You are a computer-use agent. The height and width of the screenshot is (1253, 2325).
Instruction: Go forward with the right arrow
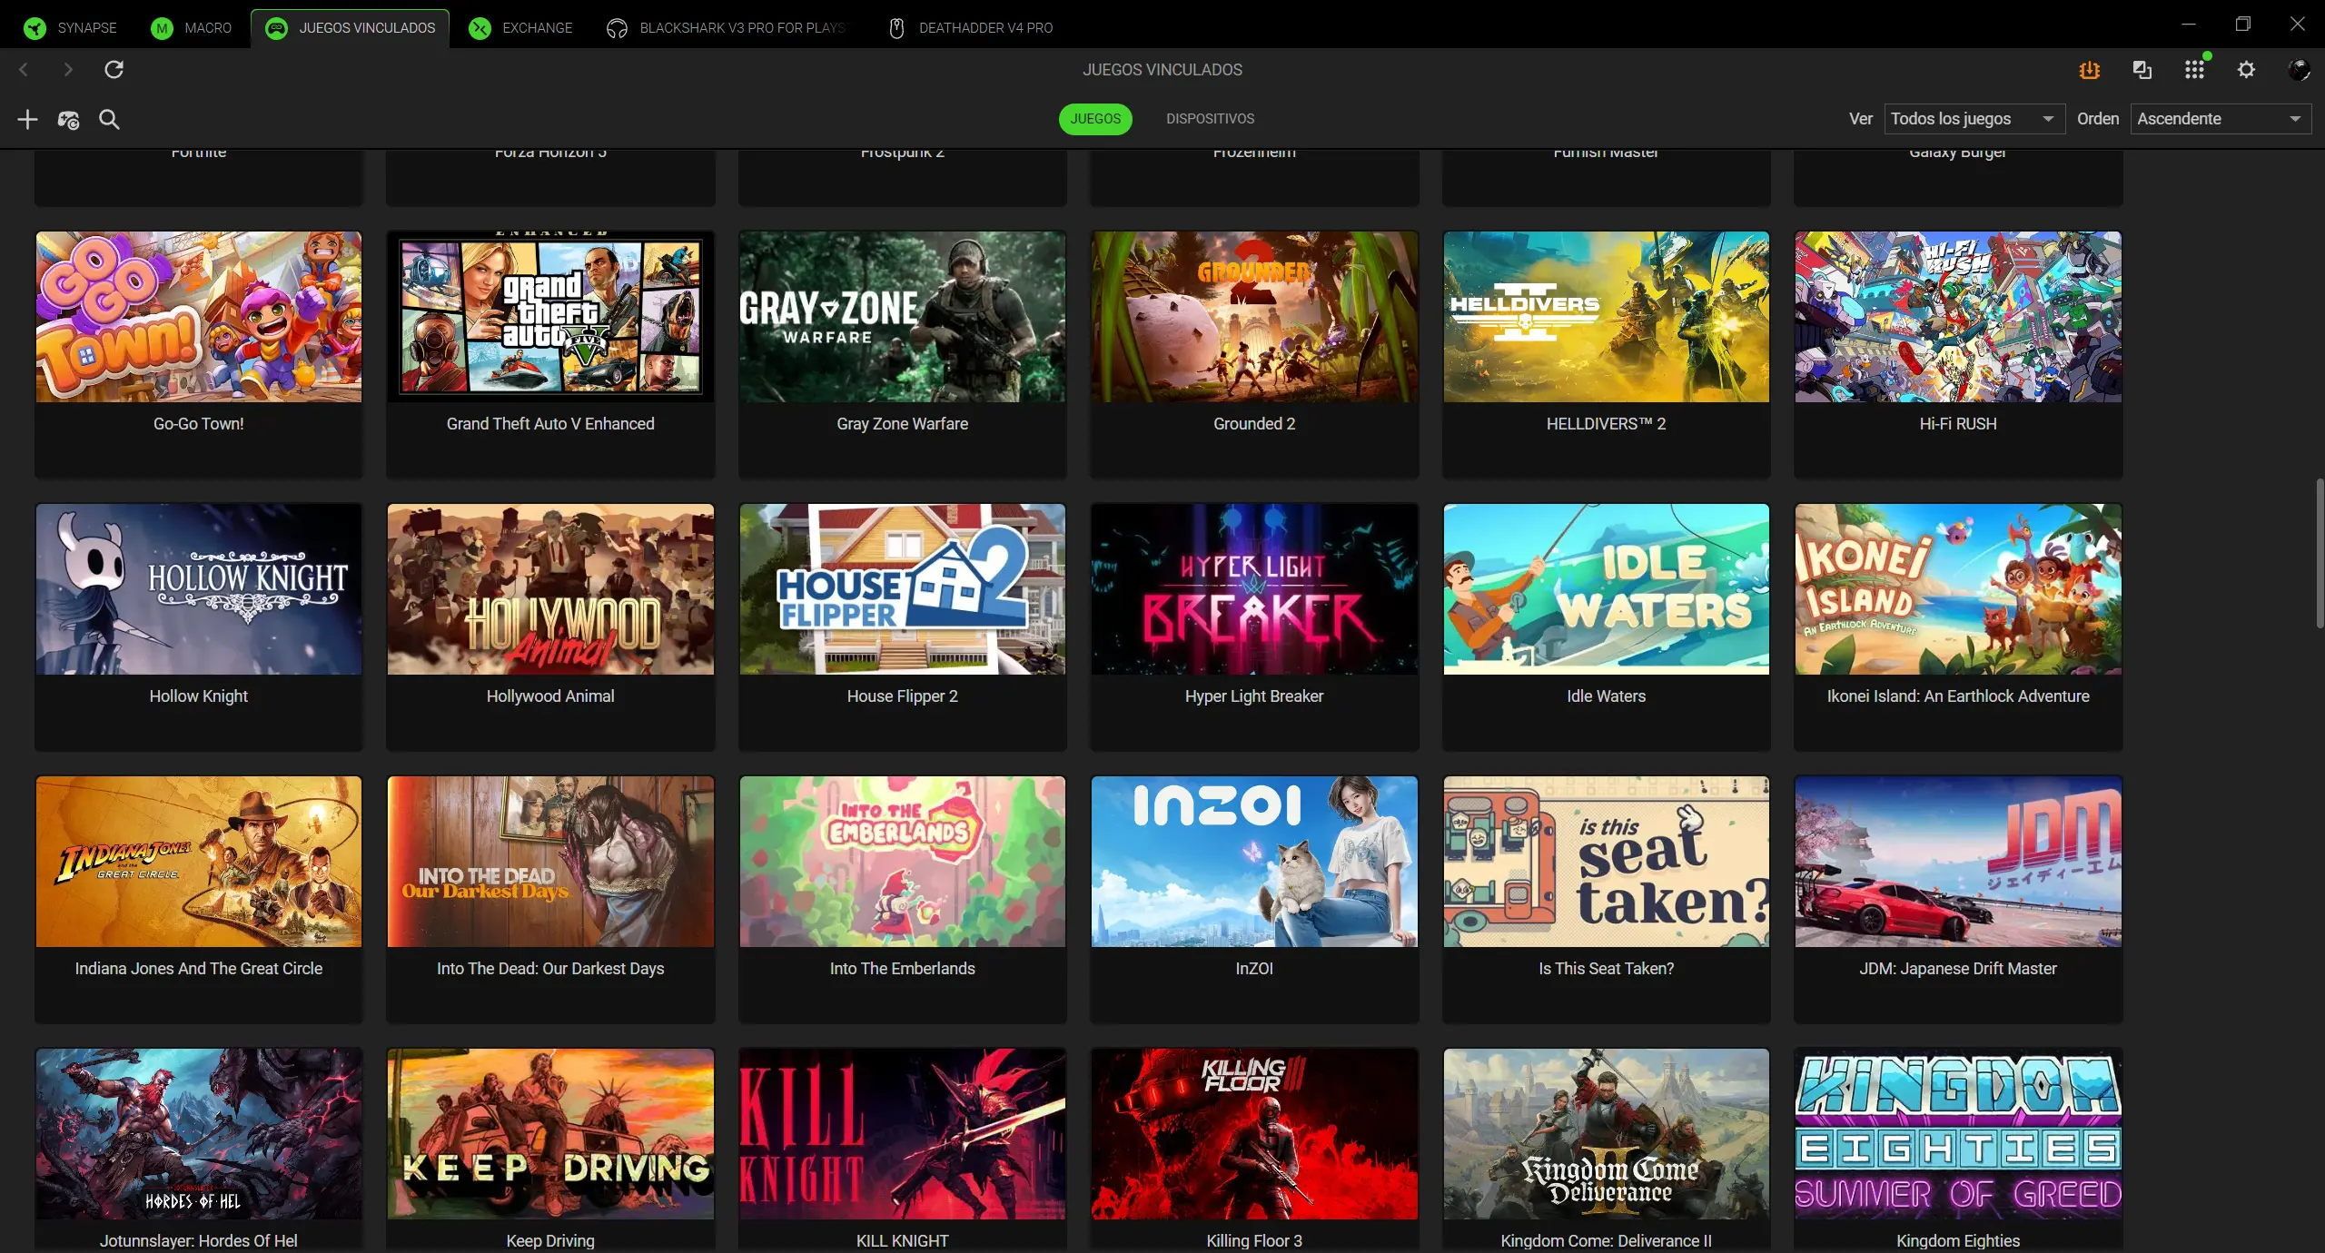click(x=68, y=70)
